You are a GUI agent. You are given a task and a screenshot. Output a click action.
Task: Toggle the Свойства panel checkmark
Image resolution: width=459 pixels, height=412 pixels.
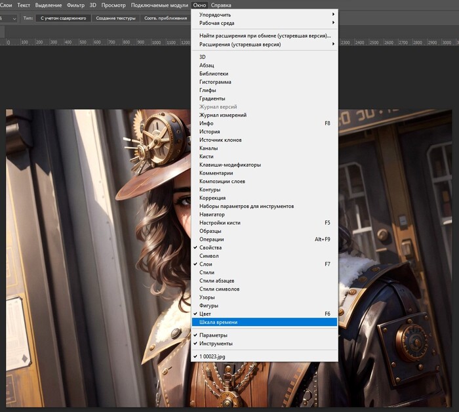210,248
